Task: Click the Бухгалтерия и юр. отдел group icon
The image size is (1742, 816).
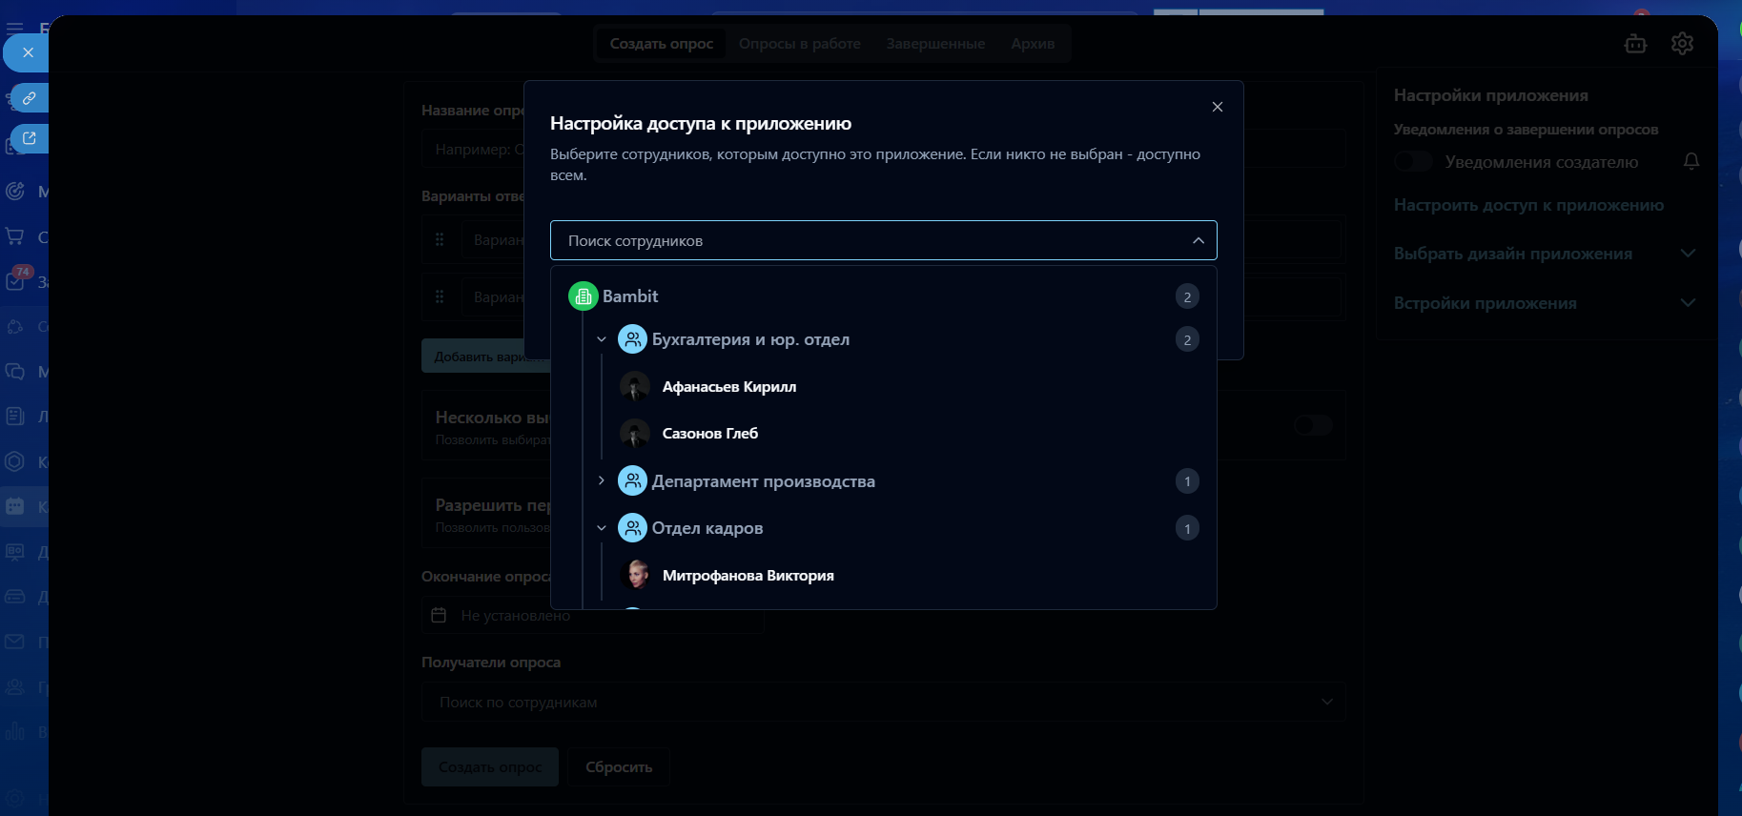Action: [632, 339]
